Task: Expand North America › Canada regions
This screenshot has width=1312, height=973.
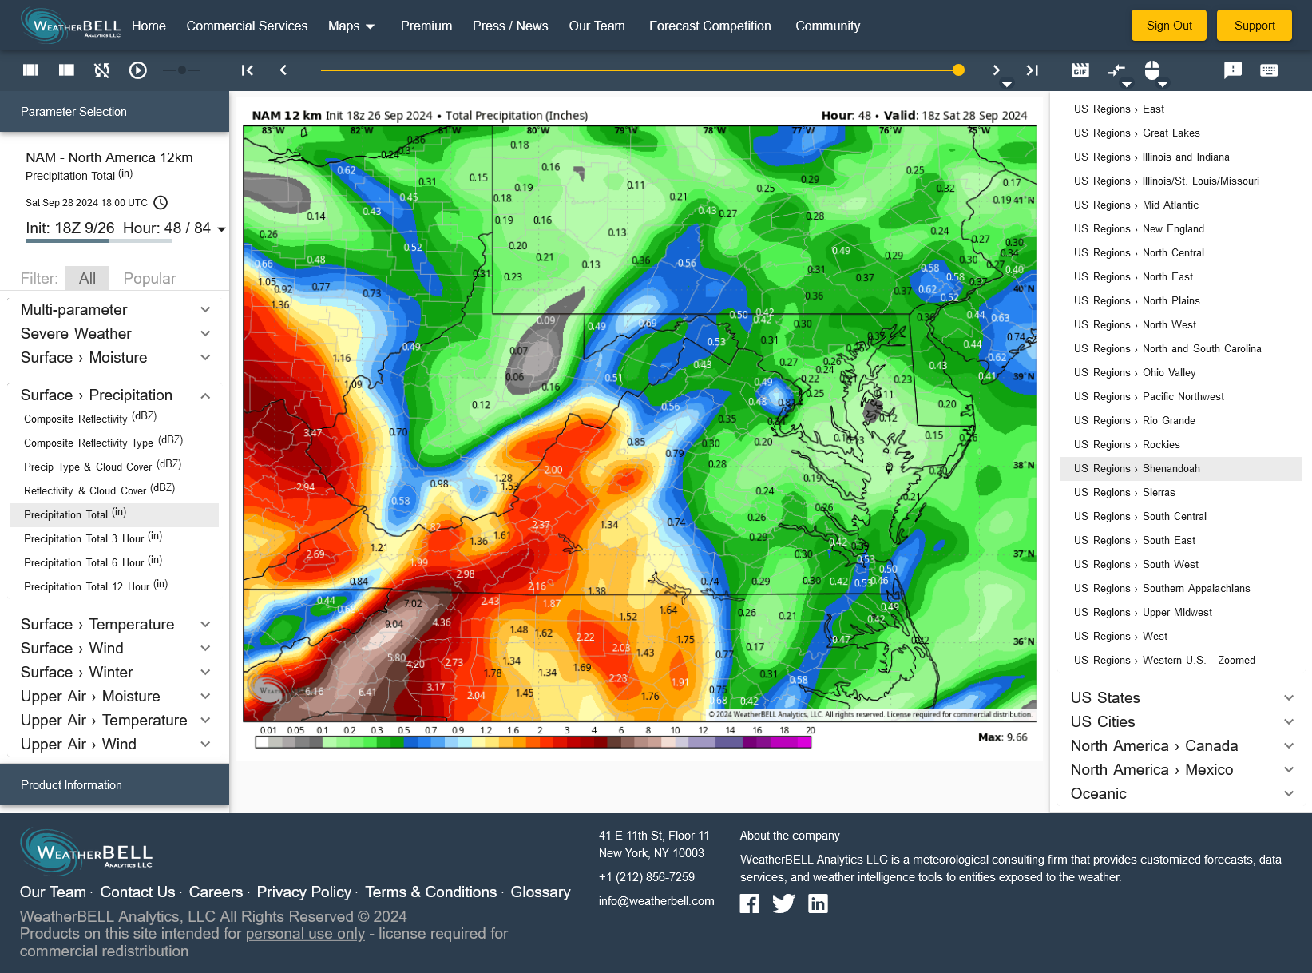Action: tap(1182, 746)
